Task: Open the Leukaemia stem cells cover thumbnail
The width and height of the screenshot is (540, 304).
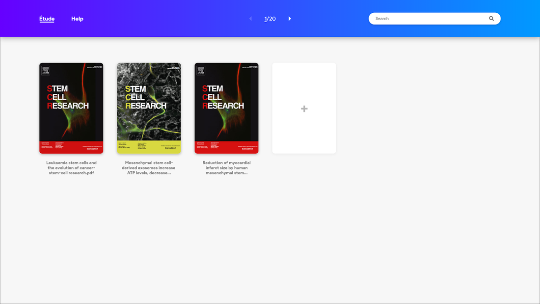Action: click(71, 108)
